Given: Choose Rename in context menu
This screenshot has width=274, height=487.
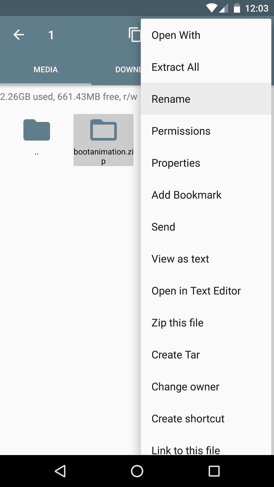Looking at the screenshot, I should (206, 99).
